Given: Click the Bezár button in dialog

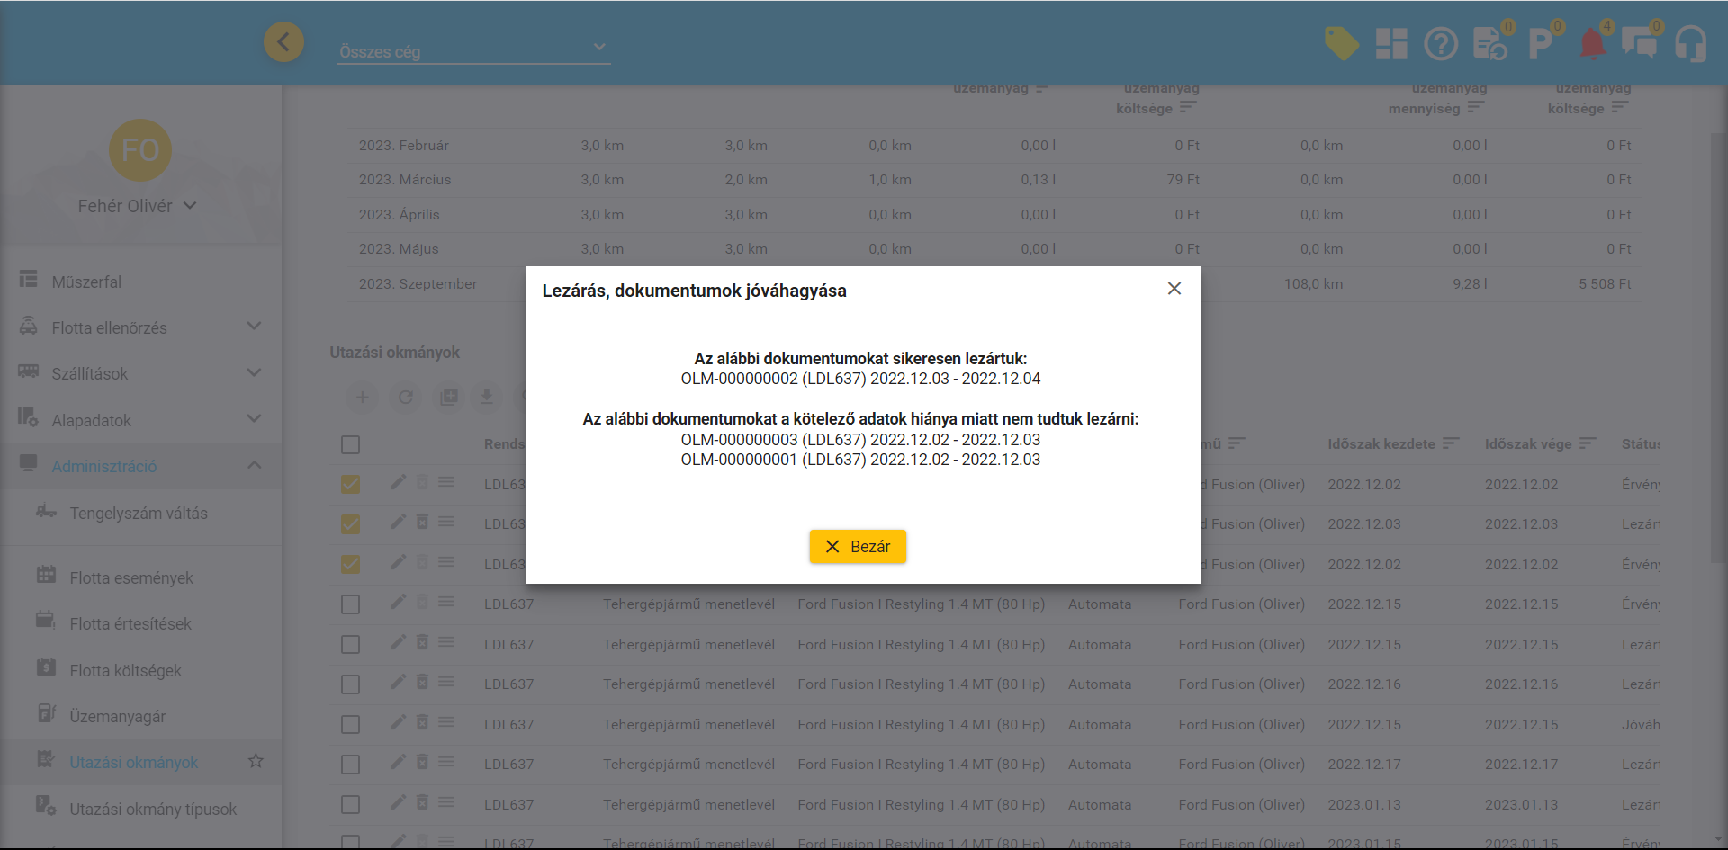Looking at the screenshot, I should [x=858, y=547].
